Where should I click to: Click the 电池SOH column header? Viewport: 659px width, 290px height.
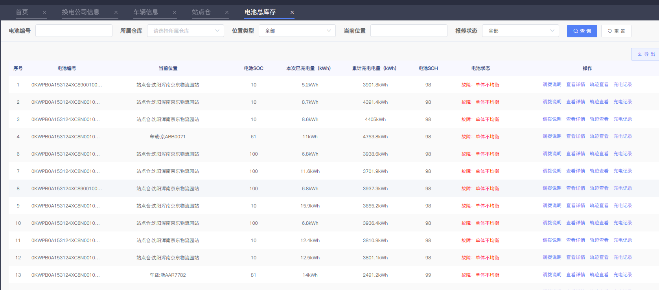428,68
